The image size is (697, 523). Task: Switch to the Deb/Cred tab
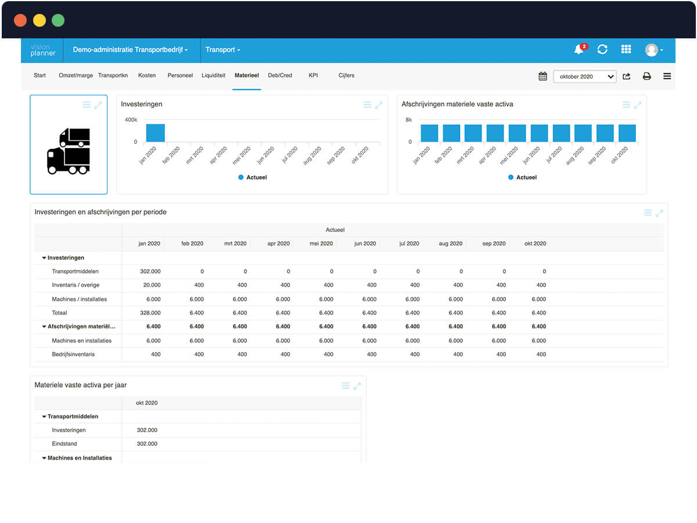pos(280,76)
